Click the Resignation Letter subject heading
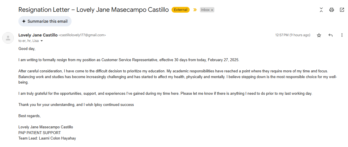The image size is (348, 147). tap(93, 10)
